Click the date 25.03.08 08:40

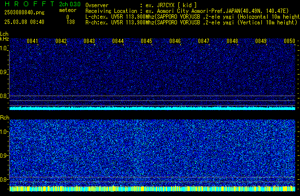(x=24, y=22)
